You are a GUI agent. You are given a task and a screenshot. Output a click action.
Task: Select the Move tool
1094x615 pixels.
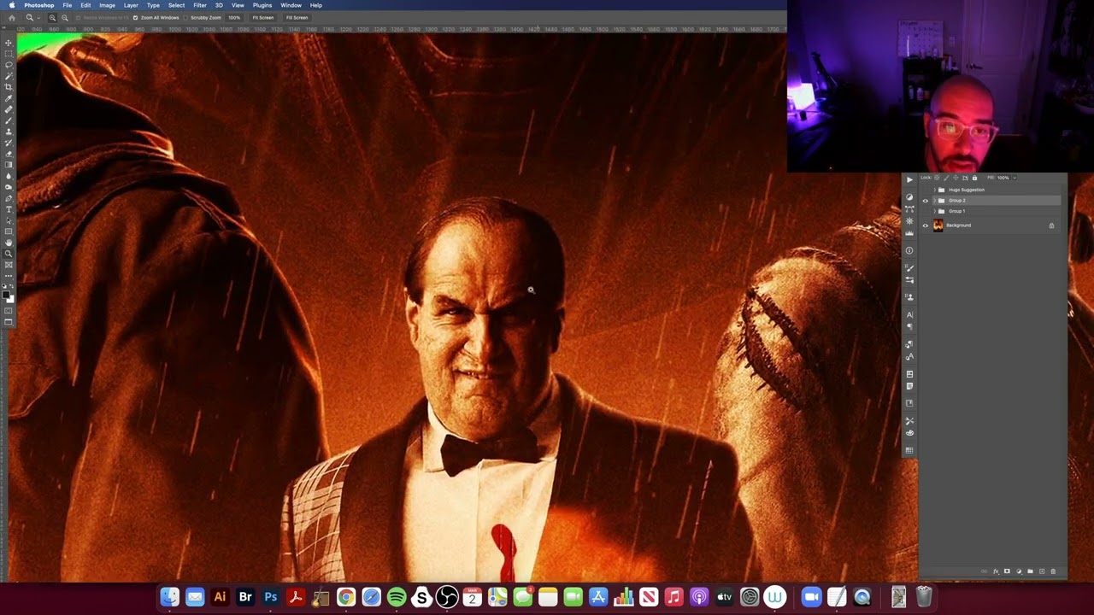(9, 43)
